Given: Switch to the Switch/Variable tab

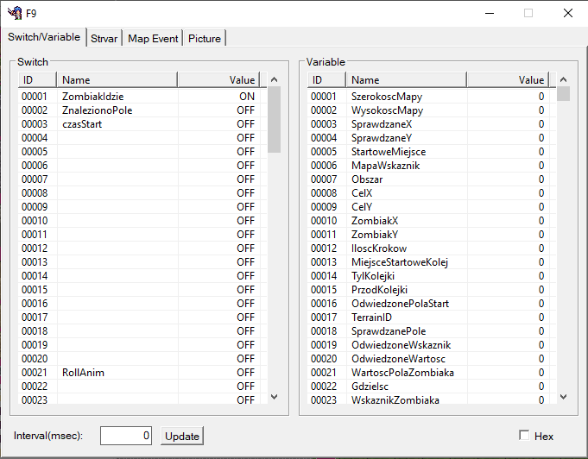Looking at the screenshot, I should tap(44, 37).
